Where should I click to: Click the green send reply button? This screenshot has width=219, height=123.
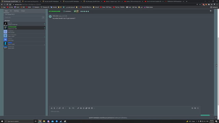coord(205,115)
